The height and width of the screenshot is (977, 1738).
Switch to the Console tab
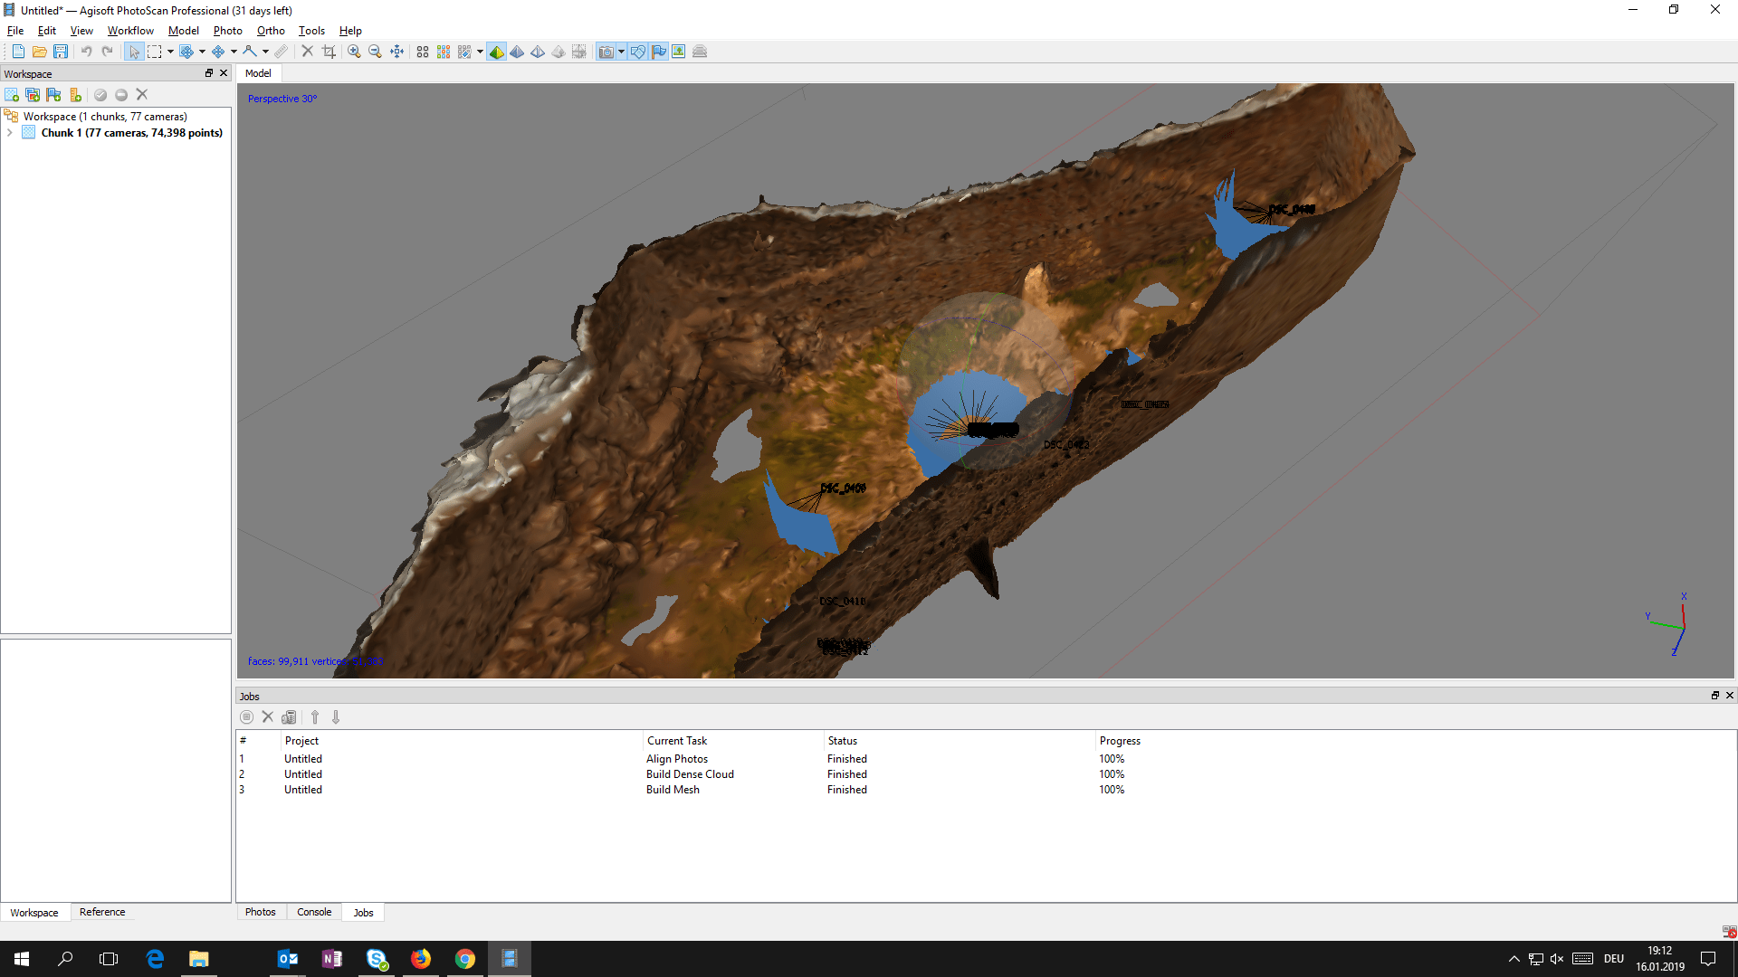(x=314, y=912)
